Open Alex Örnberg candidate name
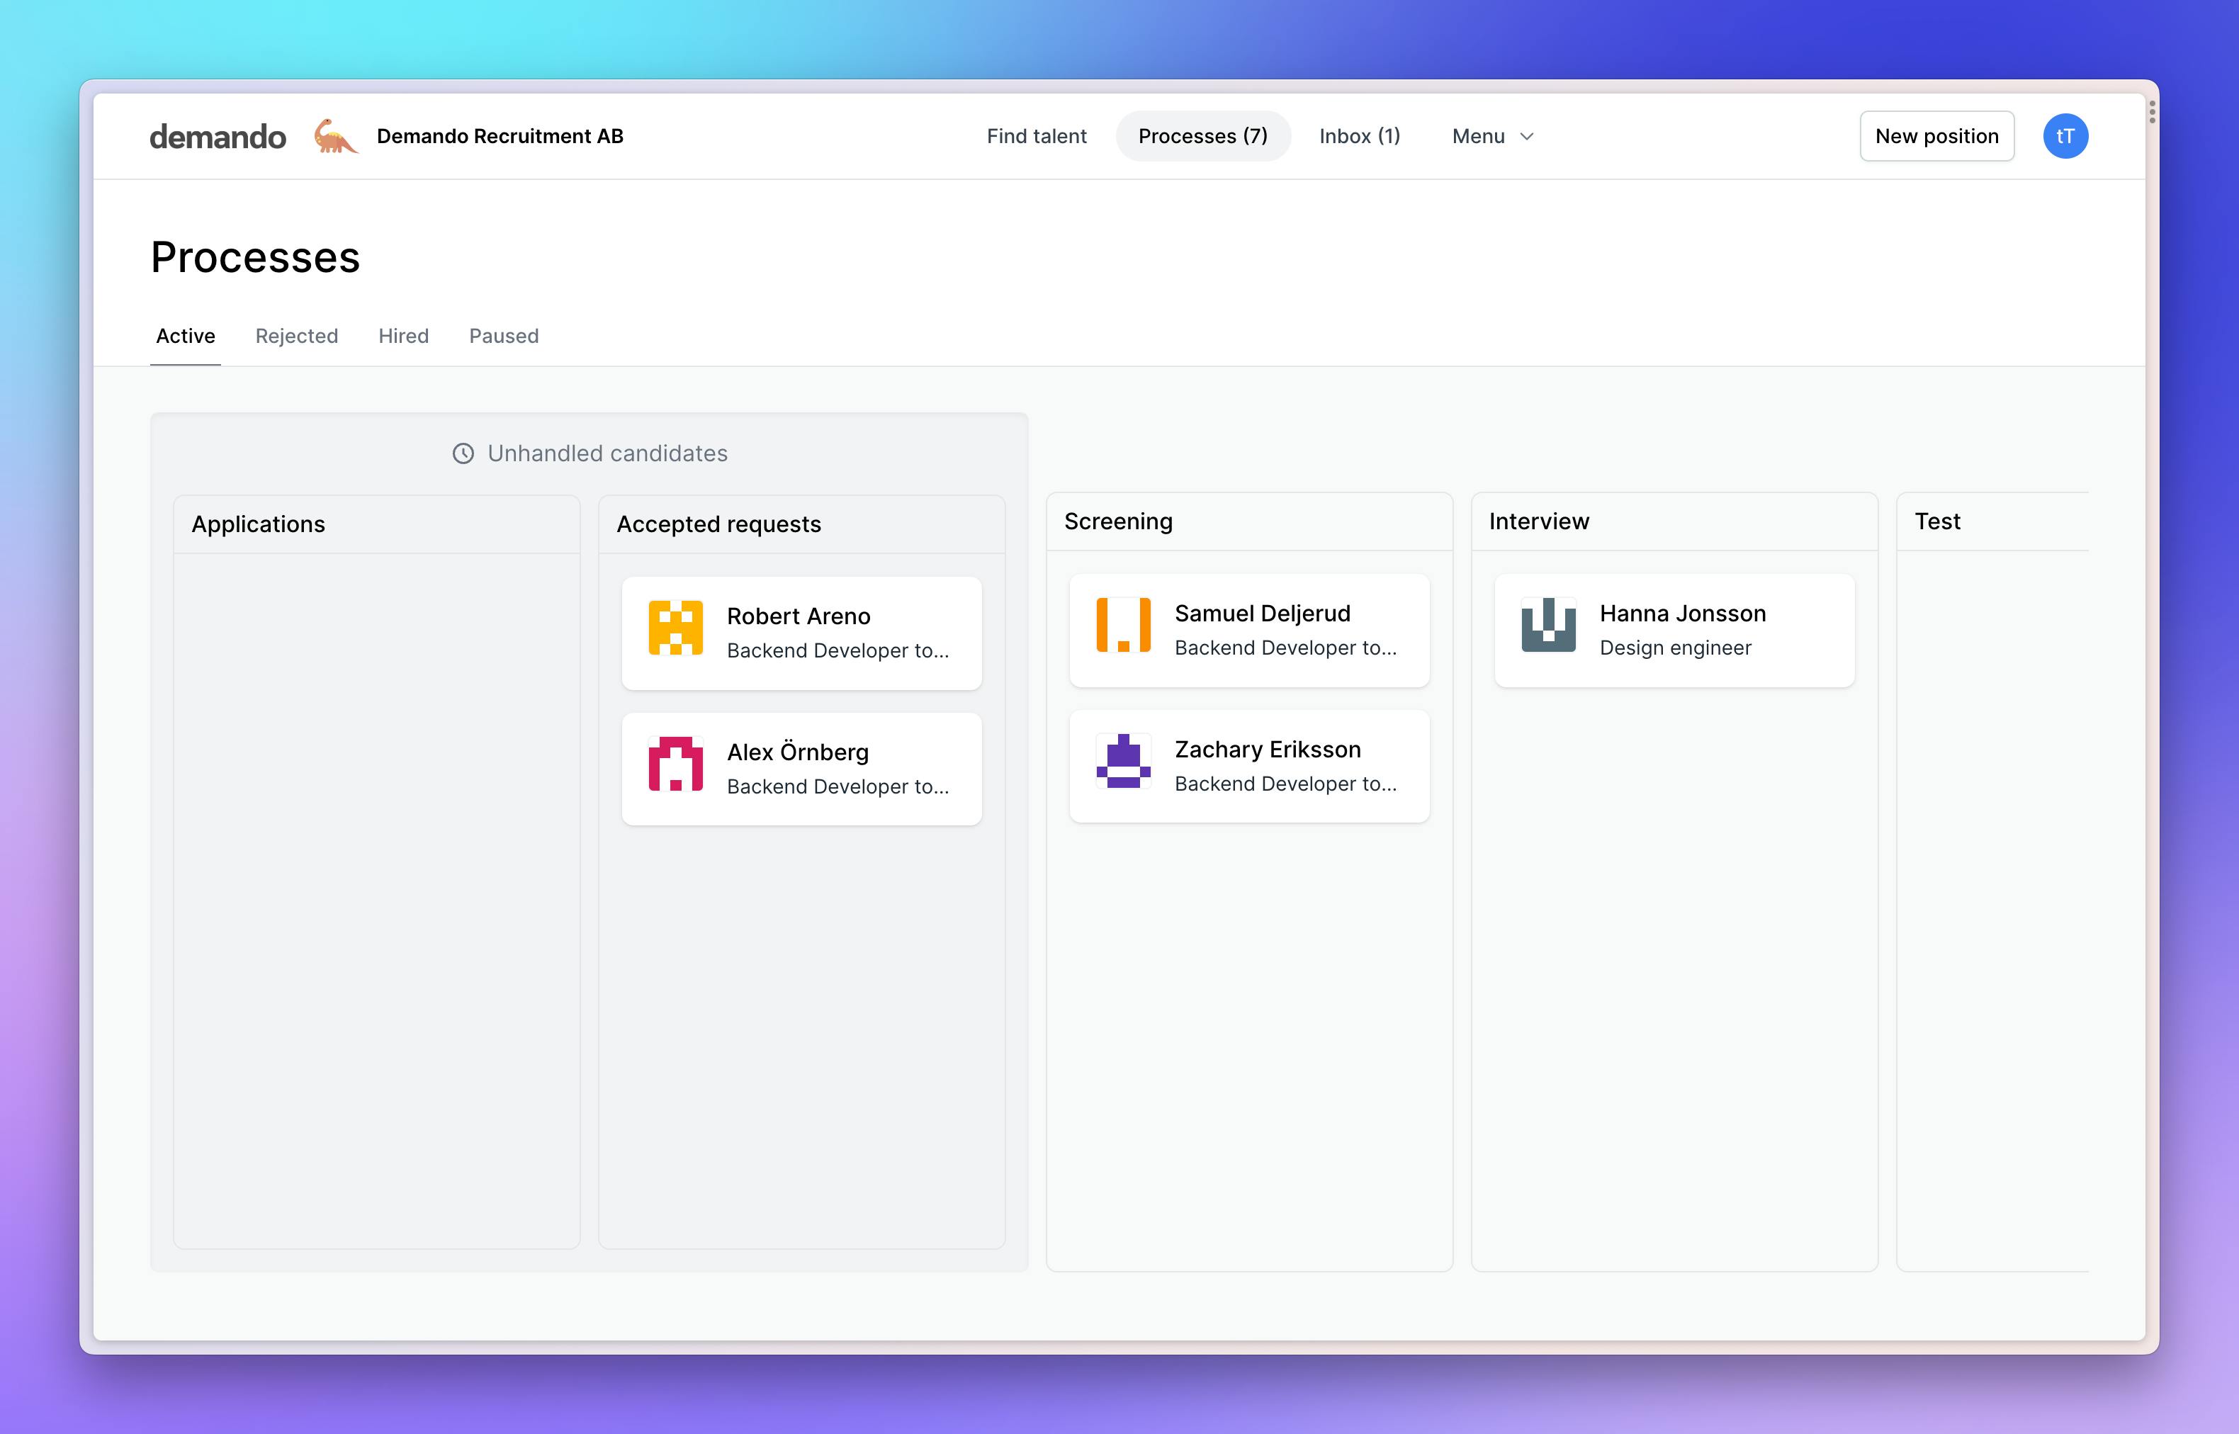The width and height of the screenshot is (2239, 1434). (798, 752)
